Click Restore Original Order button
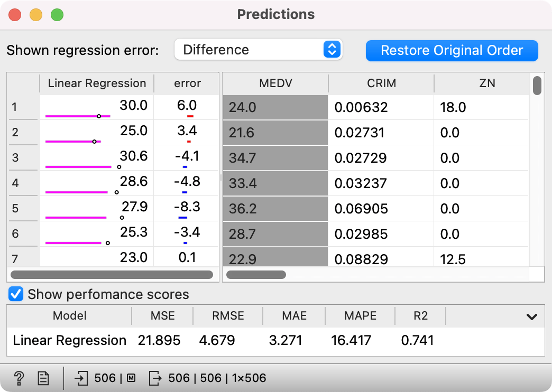Screen dimensions: 552x392 tap(452, 50)
